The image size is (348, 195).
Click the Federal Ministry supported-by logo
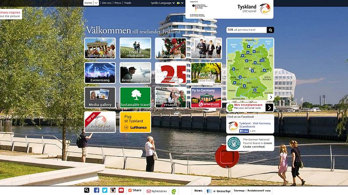(199, 9)
